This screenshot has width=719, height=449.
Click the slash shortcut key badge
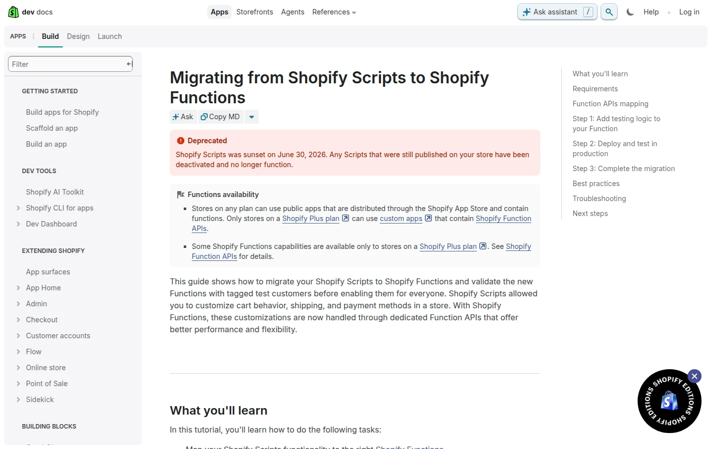coord(588,12)
